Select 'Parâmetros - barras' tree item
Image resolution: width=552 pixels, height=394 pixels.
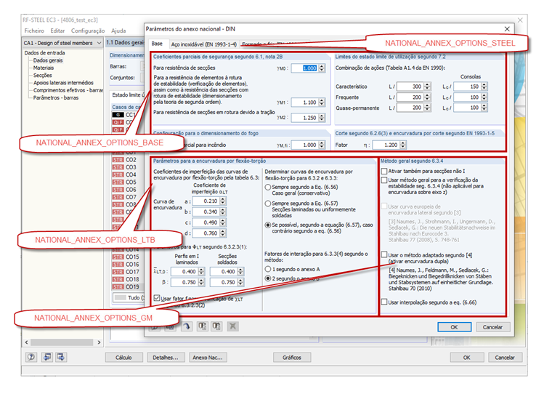[56, 97]
